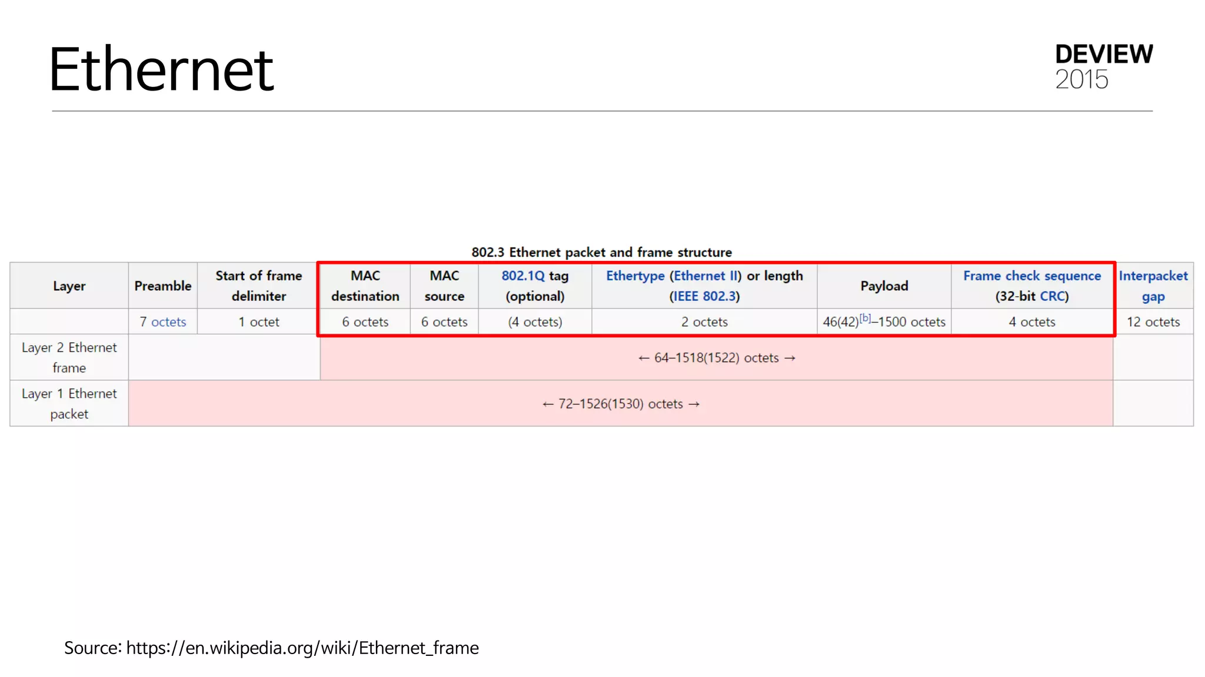Click the 'Payload' header cell
The width and height of the screenshot is (1205, 677).
click(x=884, y=286)
